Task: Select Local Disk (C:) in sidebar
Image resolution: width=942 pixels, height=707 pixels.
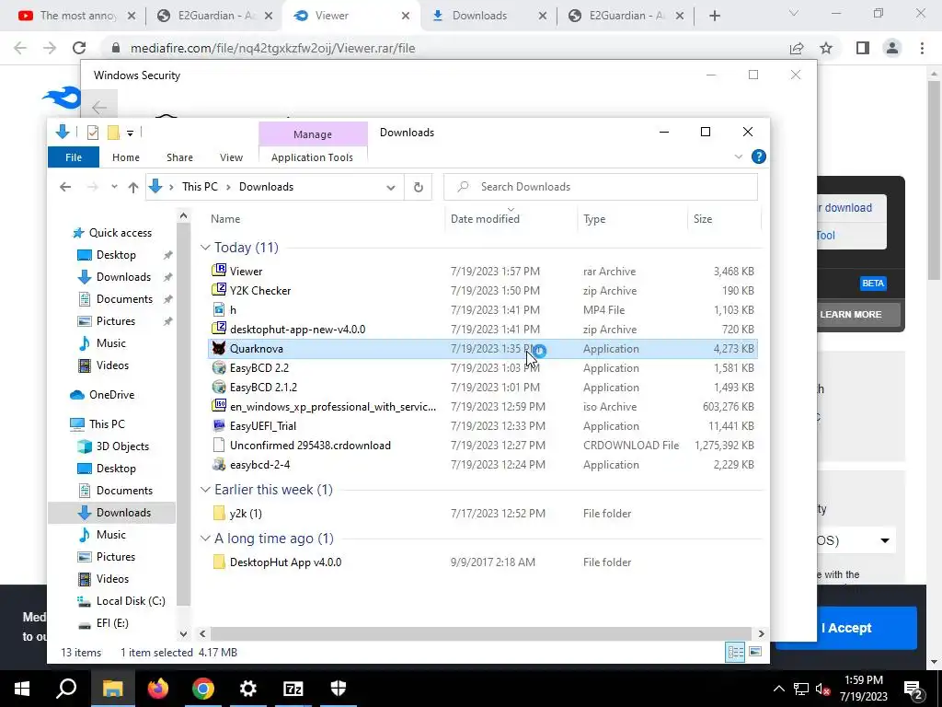Action: coord(131,601)
